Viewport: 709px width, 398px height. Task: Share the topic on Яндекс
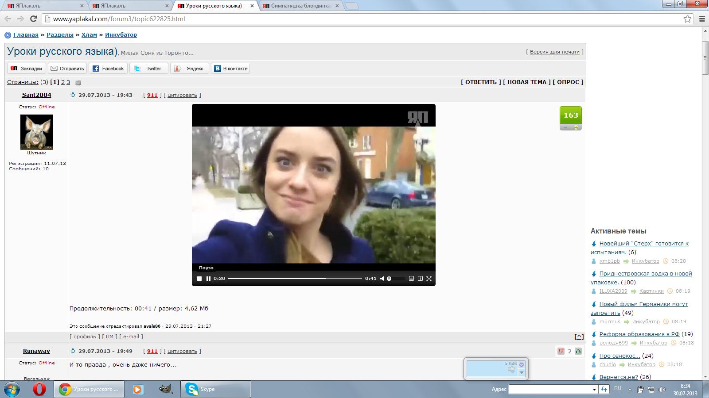[x=190, y=69]
